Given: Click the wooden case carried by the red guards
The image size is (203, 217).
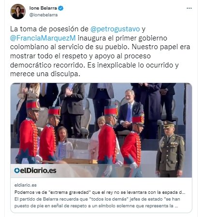Looking at the screenshot, I should 80,161.
